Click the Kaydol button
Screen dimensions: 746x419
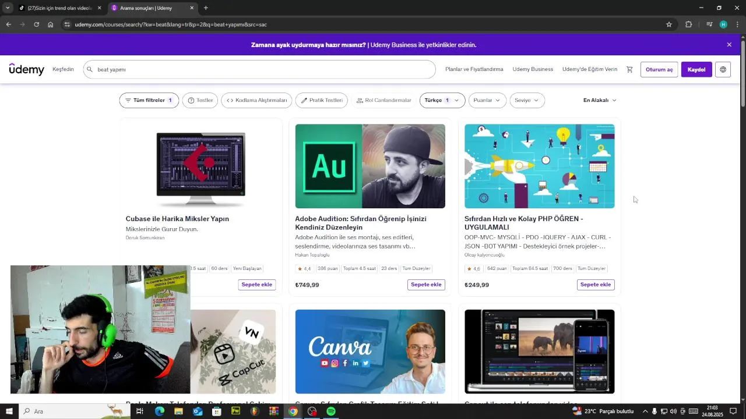(696, 69)
